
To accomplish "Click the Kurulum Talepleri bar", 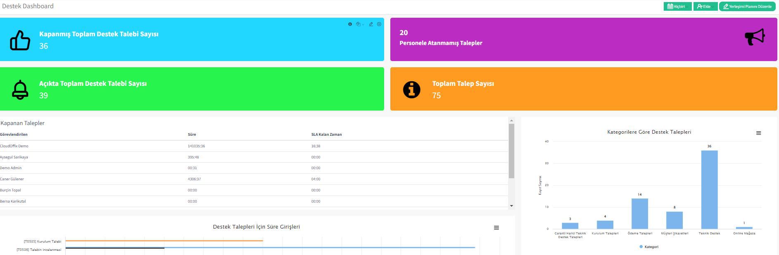I will (x=605, y=225).
